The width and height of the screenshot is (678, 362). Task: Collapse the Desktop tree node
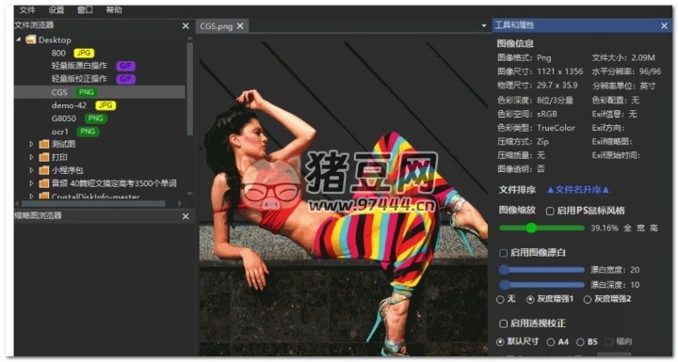19,39
